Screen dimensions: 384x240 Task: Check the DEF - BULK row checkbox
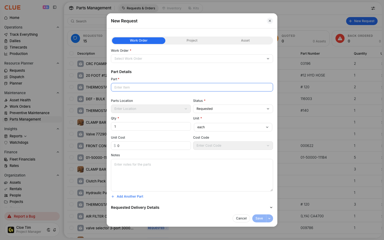[71, 99]
